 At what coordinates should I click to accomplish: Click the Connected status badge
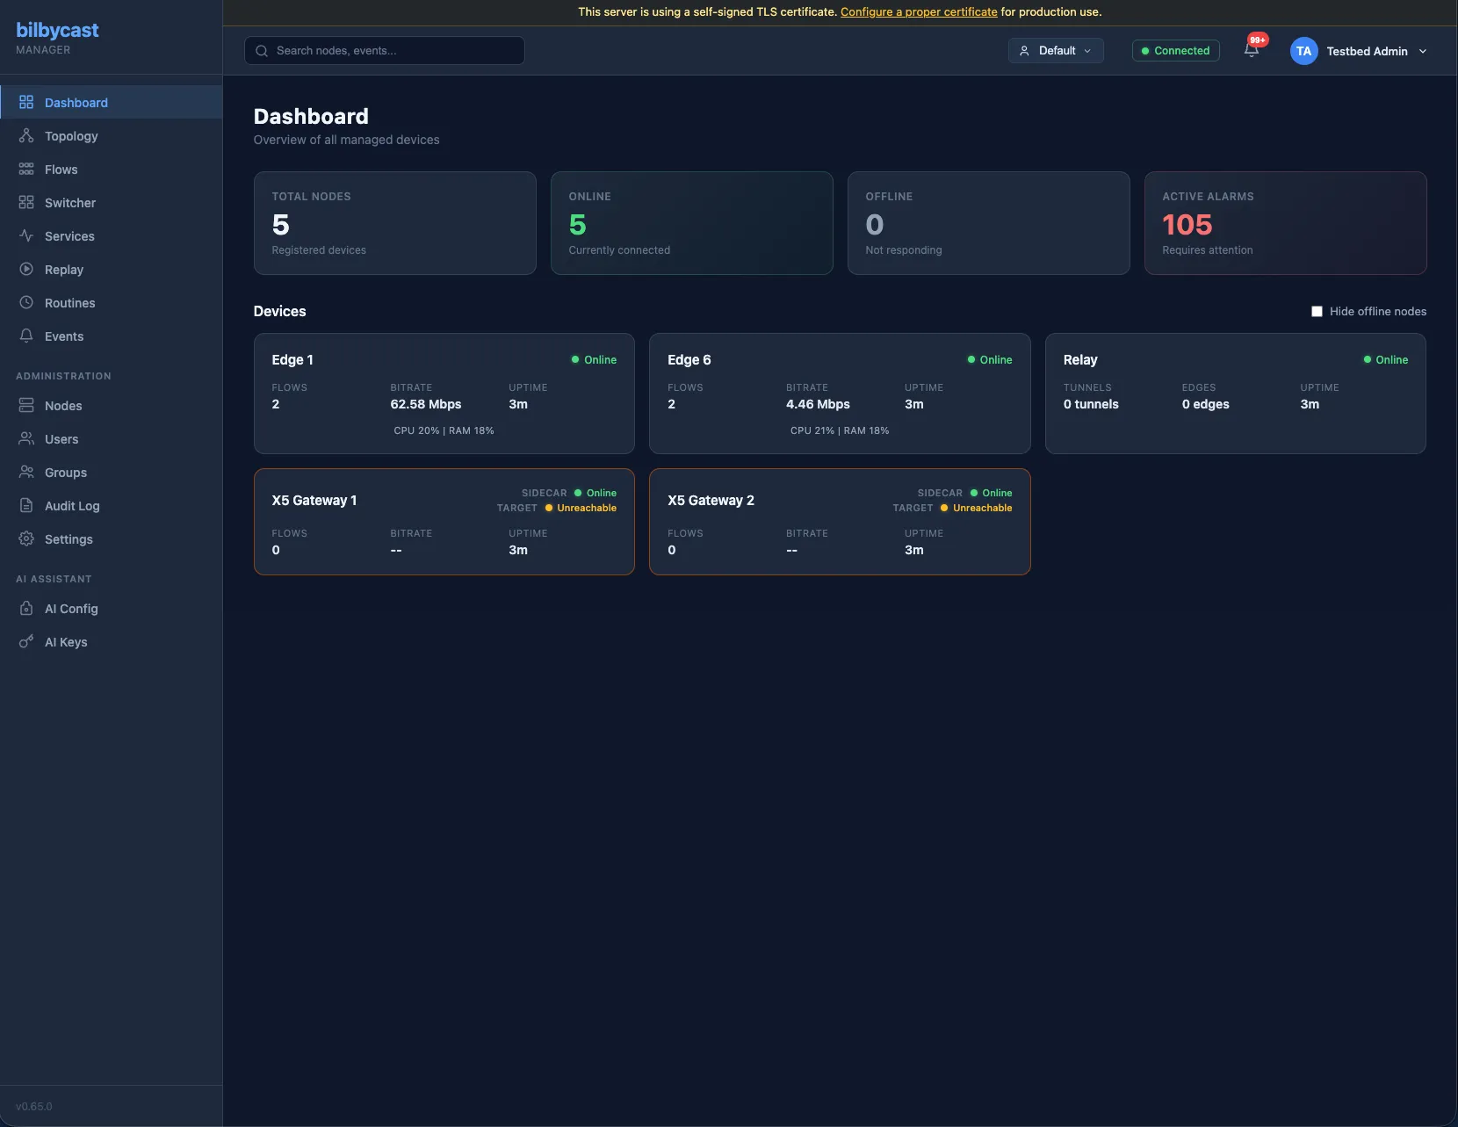[x=1175, y=51]
